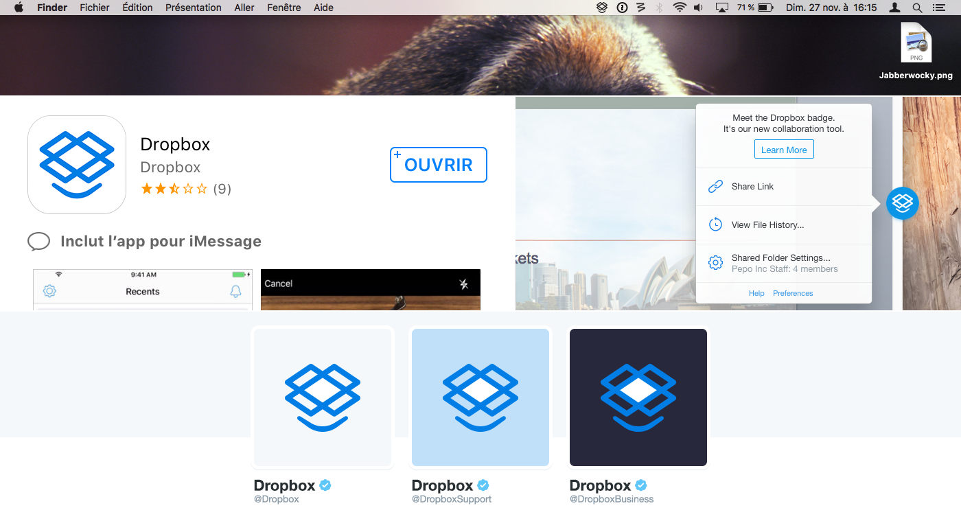Image resolution: width=961 pixels, height=508 pixels.
Task: Click the gear icon in Recents screenshot
Action: [x=49, y=291]
